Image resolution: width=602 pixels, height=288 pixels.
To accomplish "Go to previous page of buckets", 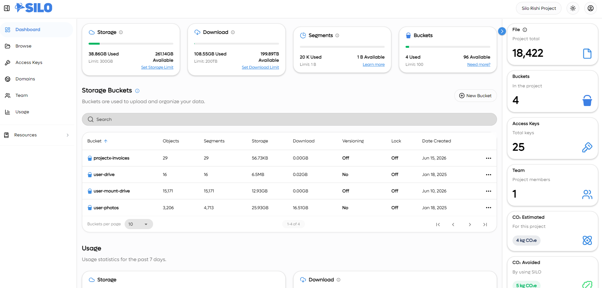I will pos(453,224).
